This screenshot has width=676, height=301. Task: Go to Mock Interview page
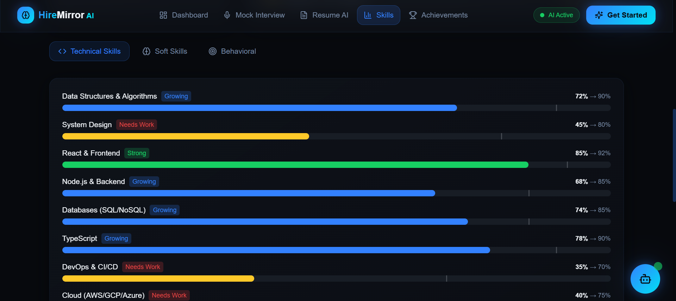pos(254,15)
